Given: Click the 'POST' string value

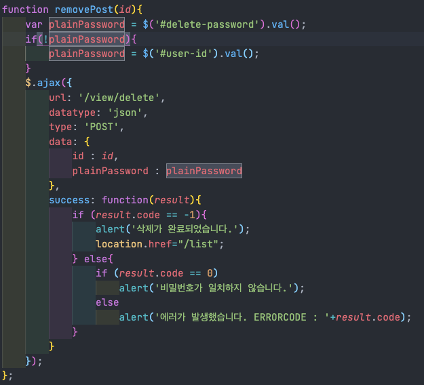Looking at the screenshot, I should (x=101, y=127).
